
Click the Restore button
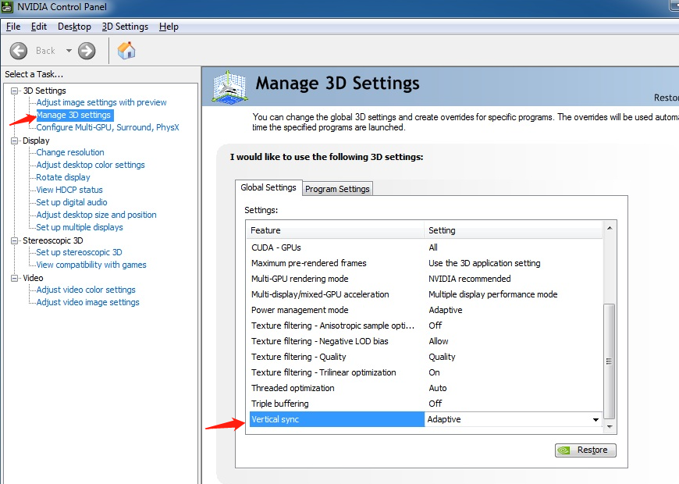click(x=585, y=450)
